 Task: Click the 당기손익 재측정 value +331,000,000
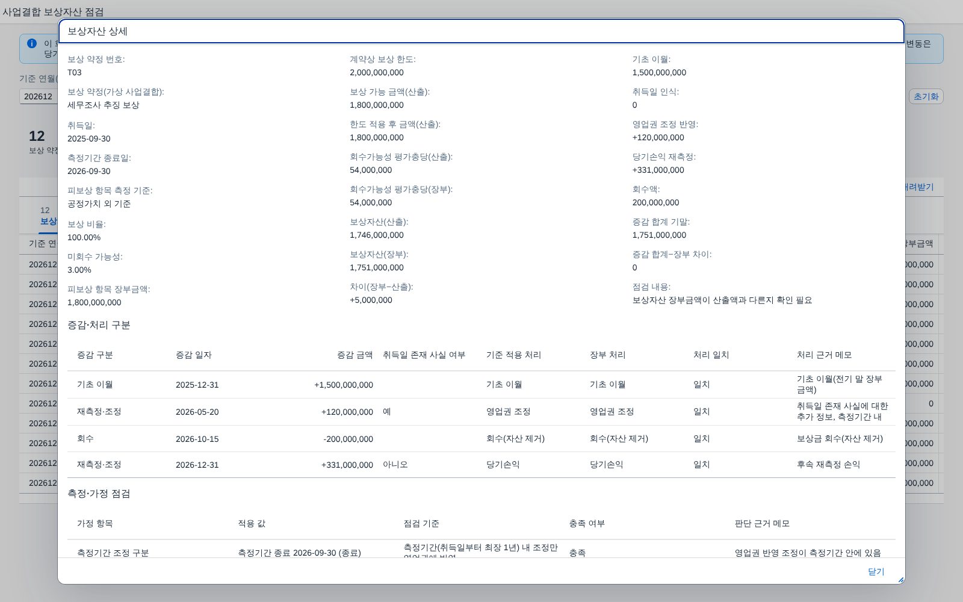tap(658, 170)
